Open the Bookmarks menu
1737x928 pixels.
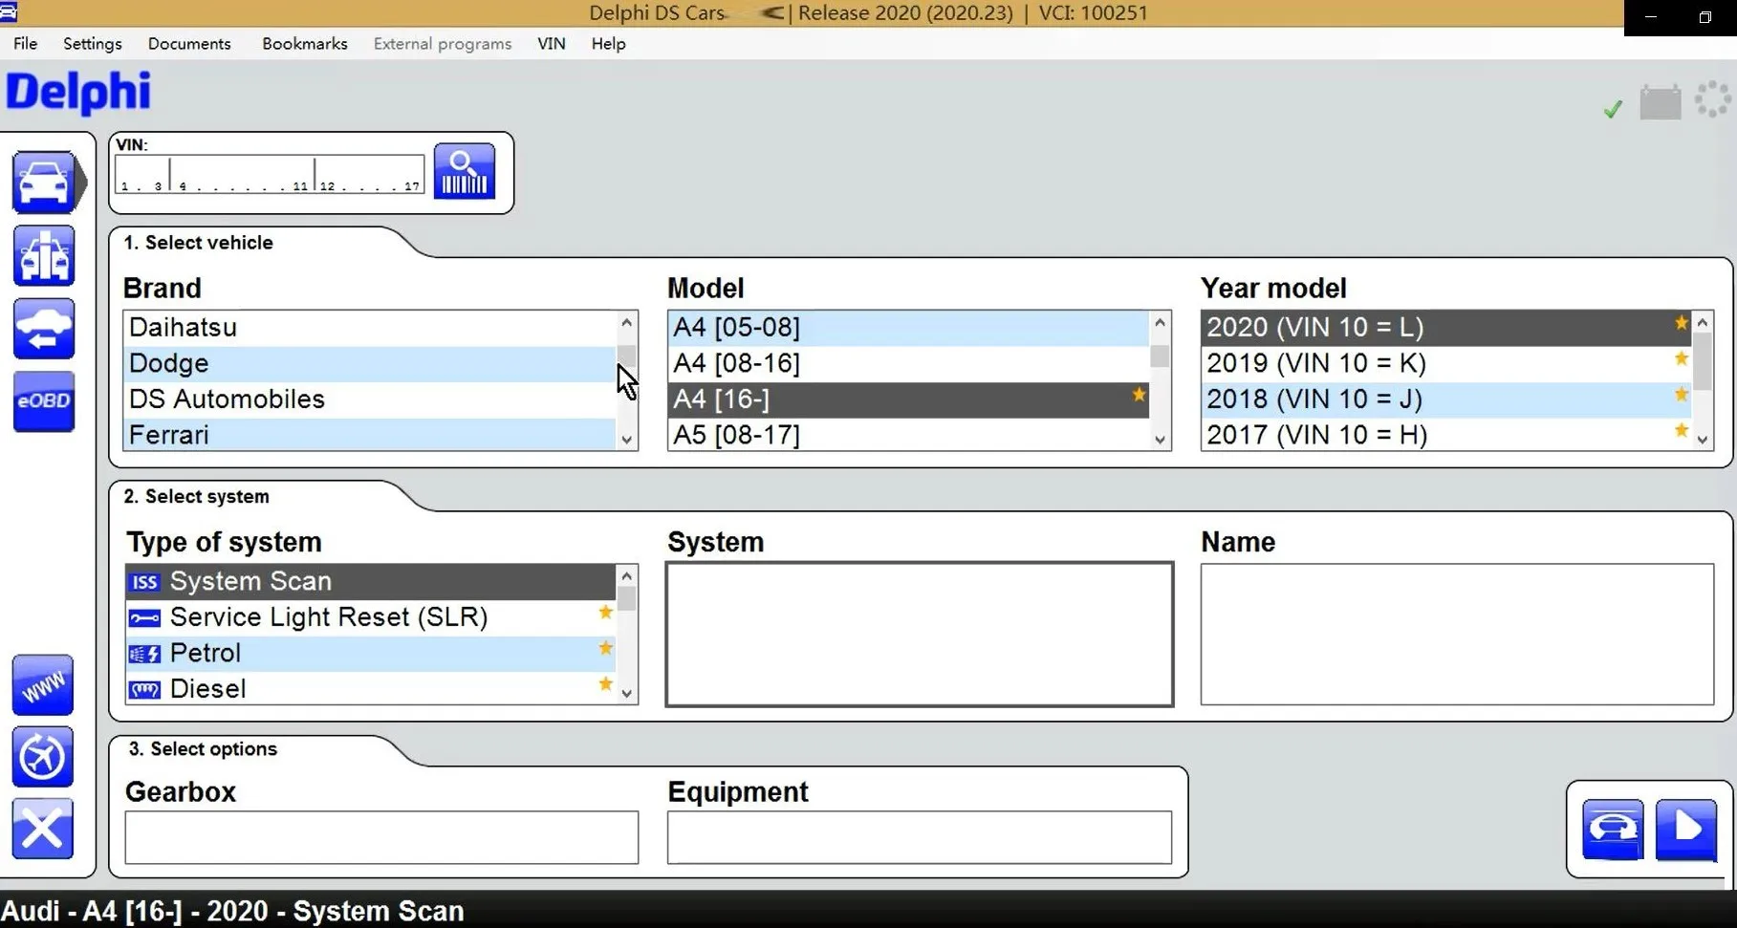click(305, 44)
